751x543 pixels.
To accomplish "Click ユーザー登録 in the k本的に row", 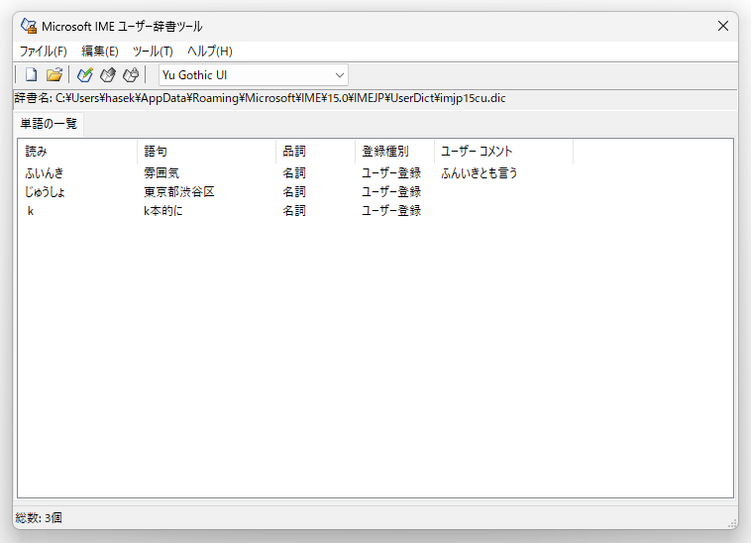I will point(391,211).
